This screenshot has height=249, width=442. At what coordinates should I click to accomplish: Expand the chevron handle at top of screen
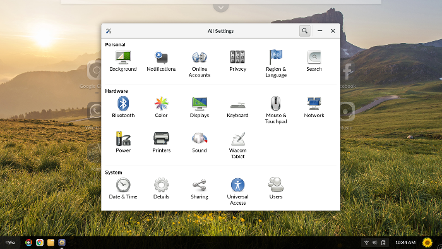click(x=221, y=8)
